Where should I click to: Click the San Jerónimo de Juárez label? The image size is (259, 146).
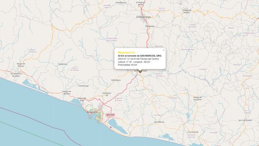tap(16, 75)
